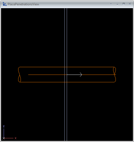Click the axis triad origin marker
Screen dimensions: 134x142
[4, 138]
